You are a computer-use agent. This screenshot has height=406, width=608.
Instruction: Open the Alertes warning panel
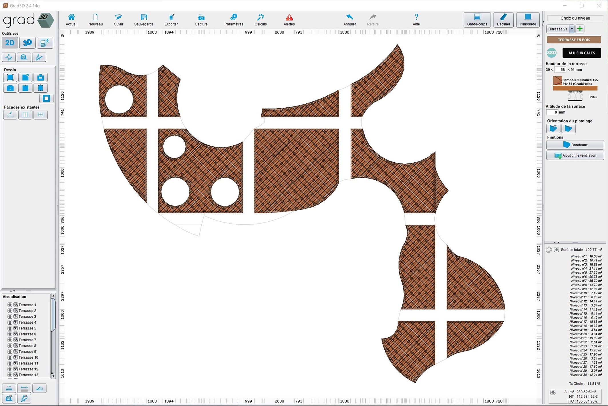289,20
